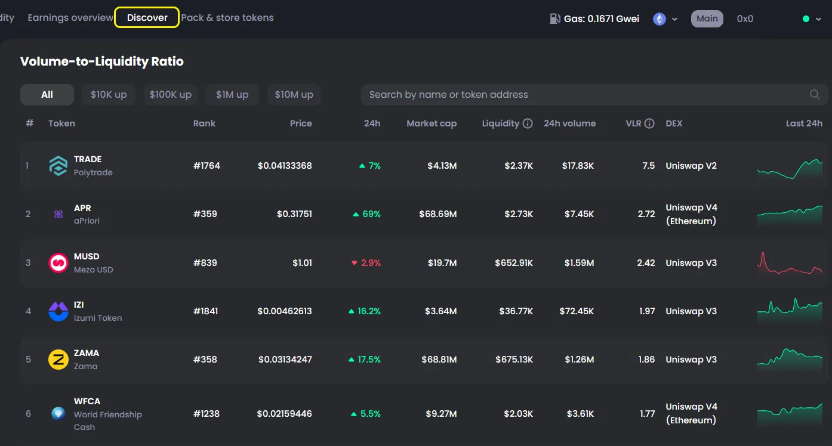Sort by 24h change column header

(x=372, y=123)
